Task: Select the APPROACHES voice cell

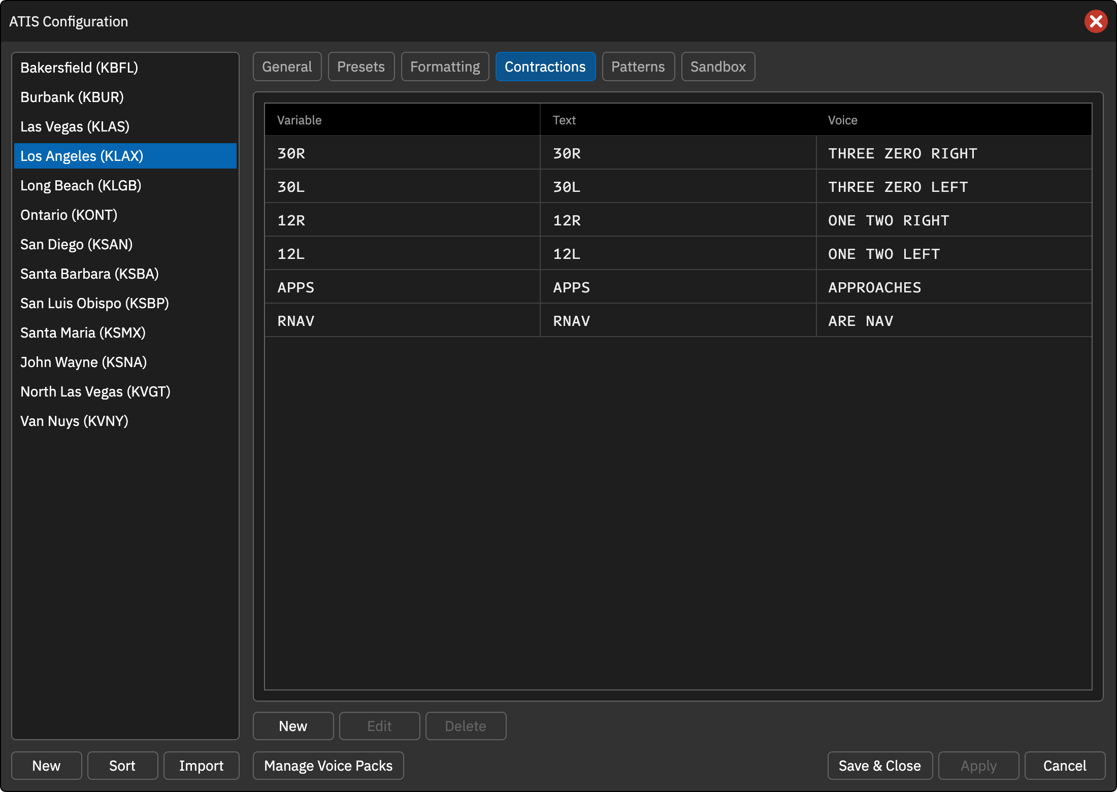Action: point(954,287)
